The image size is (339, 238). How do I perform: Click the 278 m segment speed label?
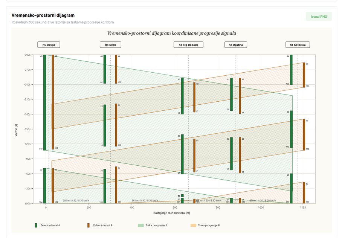(263, 201)
